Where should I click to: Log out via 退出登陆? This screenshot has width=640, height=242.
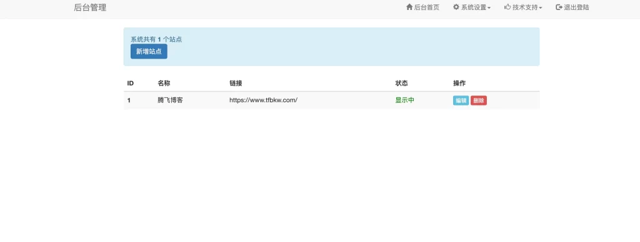(576, 7)
